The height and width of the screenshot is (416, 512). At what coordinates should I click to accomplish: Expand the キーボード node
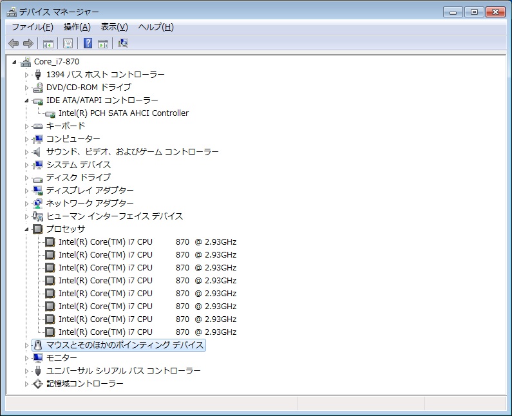(x=26, y=126)
